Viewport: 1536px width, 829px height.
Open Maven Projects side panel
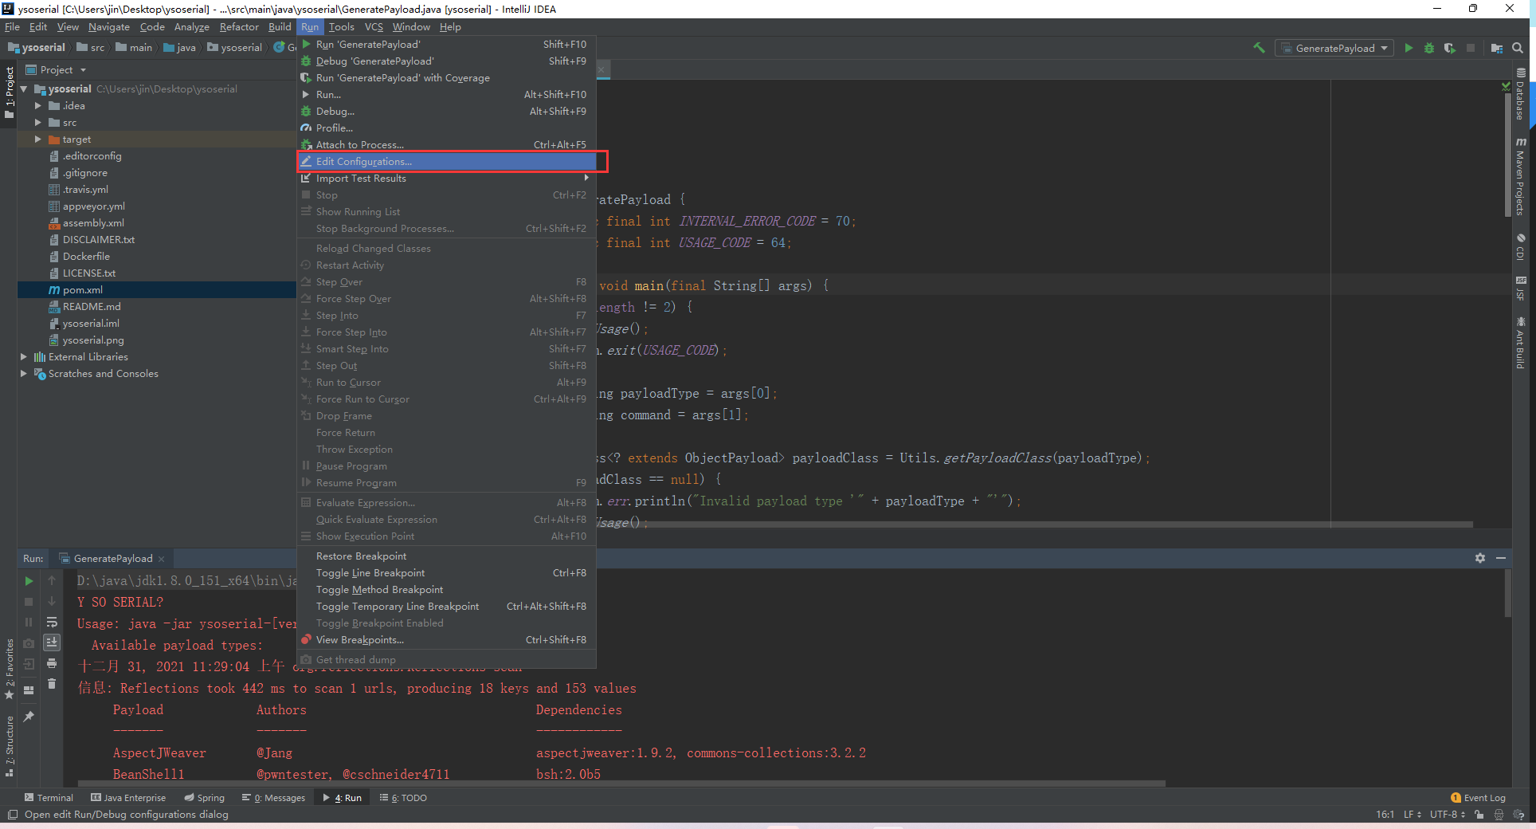tap(1521, 176)
